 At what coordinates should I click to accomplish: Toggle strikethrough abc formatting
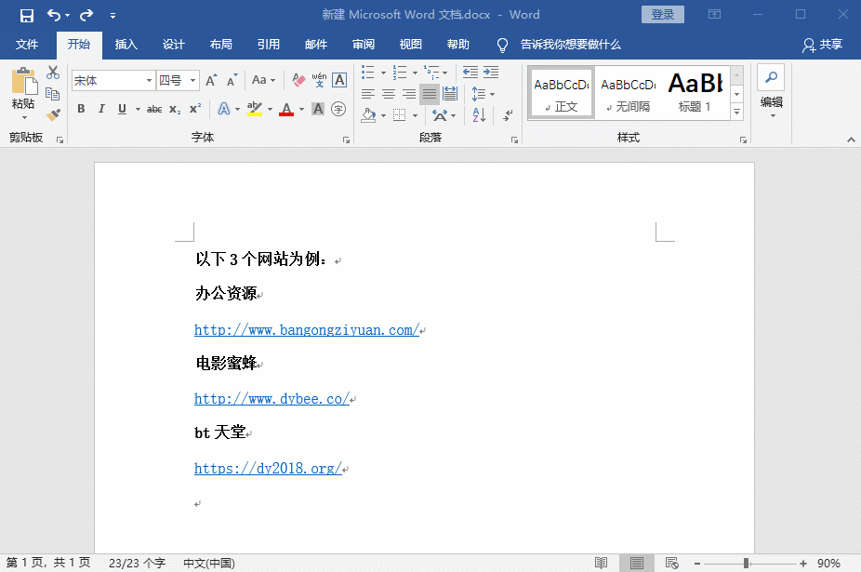tap(154, 109)
